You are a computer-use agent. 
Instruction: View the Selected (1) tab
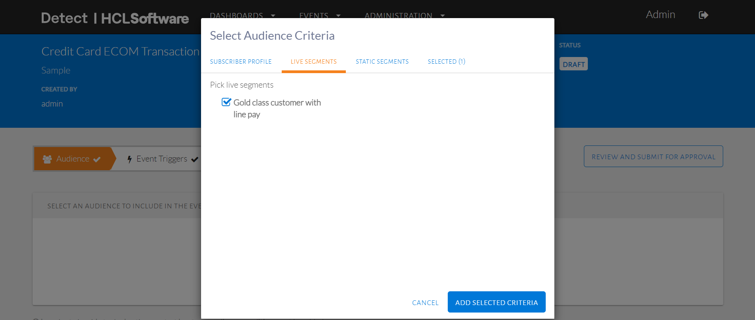(x=446, y=62)
